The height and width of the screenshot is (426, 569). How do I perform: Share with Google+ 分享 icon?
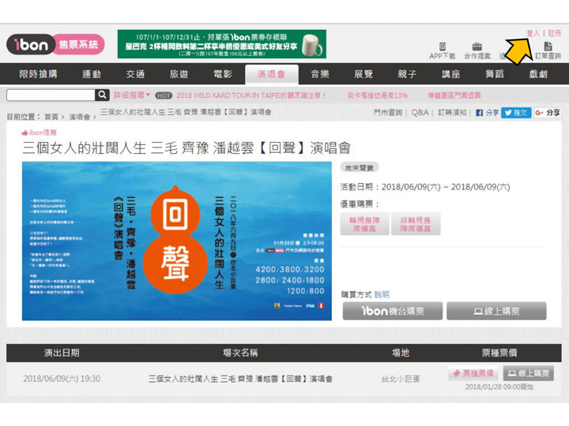click(547, 113)
